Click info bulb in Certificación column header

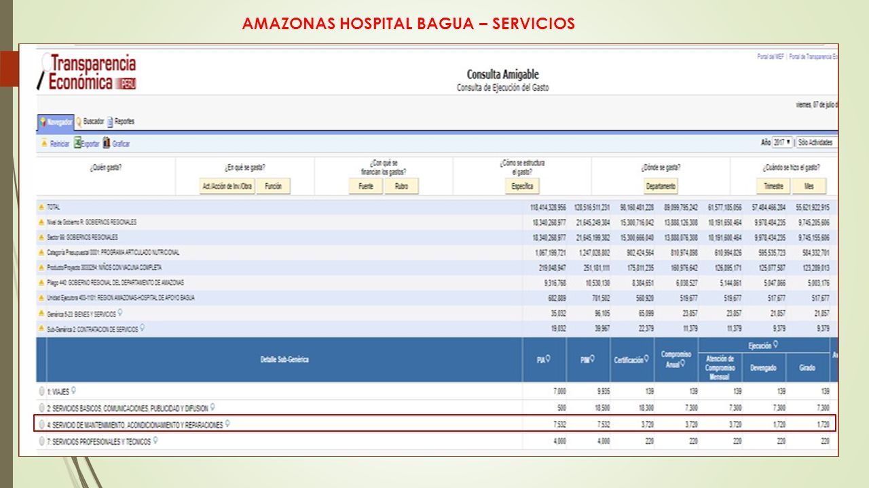click(647, 359)
